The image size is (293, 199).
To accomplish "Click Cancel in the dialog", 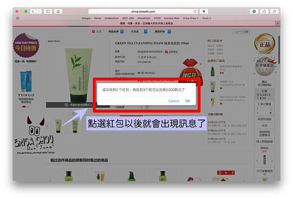I will 173,101.
